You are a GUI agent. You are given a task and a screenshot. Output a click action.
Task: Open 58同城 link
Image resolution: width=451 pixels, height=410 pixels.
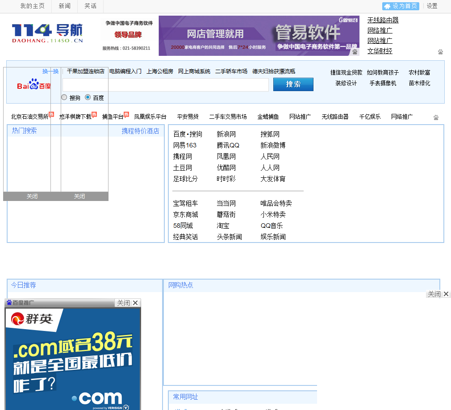pos(183,226)
